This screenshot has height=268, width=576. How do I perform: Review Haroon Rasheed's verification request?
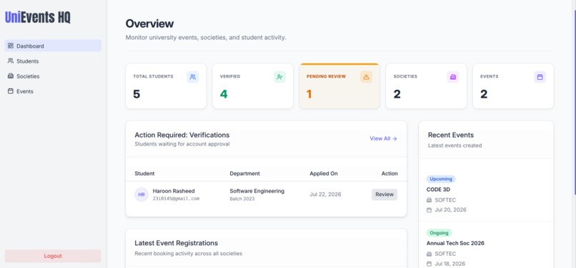384,195
